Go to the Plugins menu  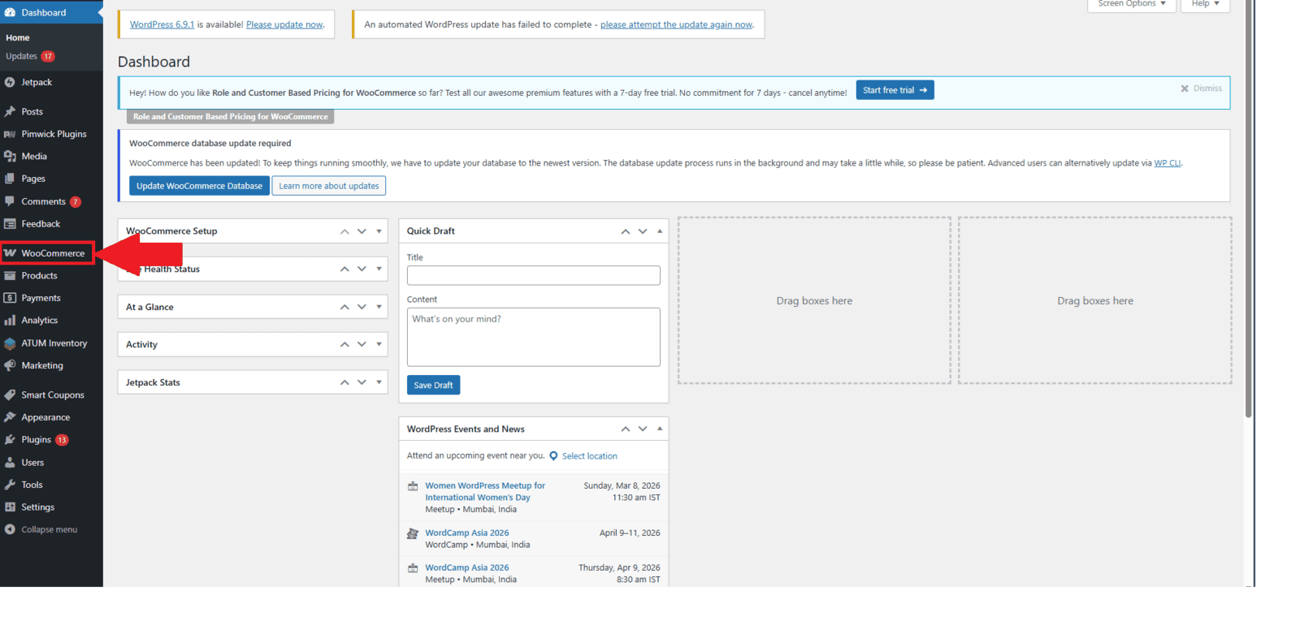tap(36, 440)
